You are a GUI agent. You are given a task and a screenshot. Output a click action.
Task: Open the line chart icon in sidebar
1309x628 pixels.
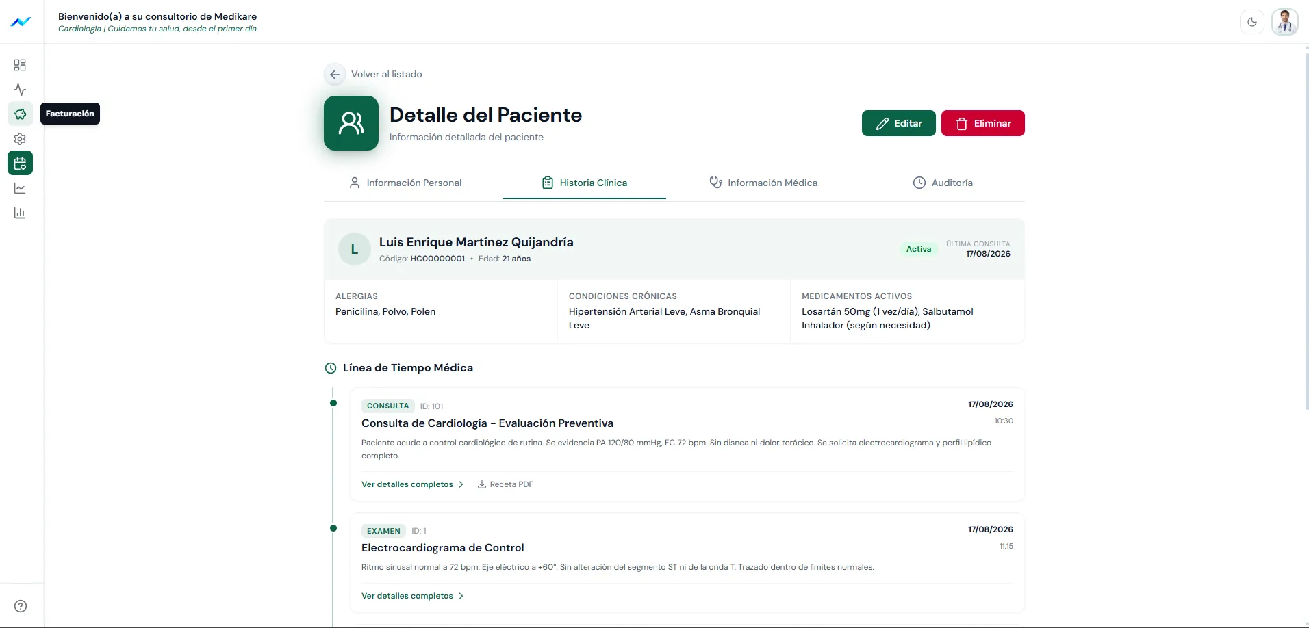[20, 188]
